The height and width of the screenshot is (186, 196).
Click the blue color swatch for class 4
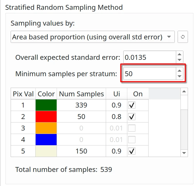(46, 140)
